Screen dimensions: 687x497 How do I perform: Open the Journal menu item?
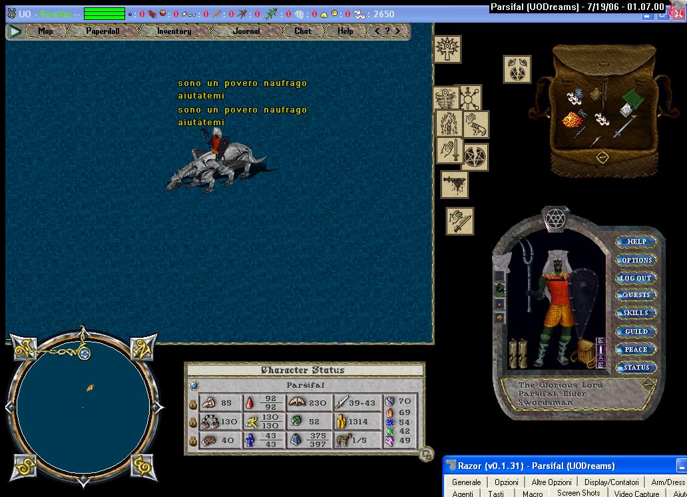click(246, 31)
